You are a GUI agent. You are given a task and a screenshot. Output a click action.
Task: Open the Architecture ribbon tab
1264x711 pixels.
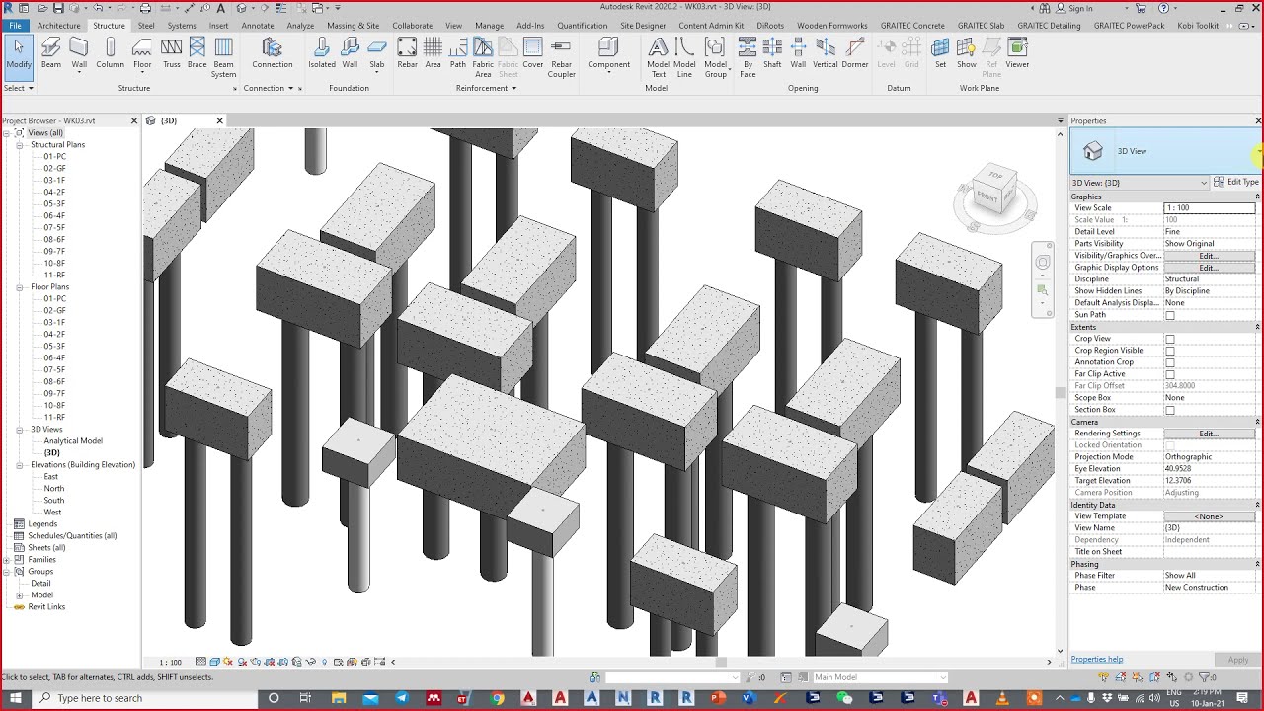point(59,26)
